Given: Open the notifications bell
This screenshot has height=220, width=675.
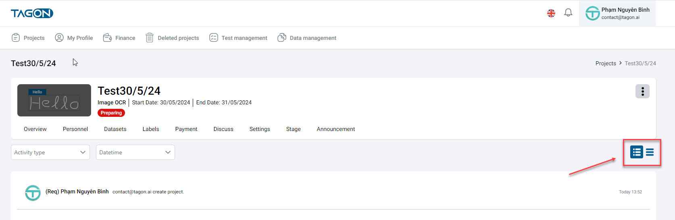Looking at the screenshot, I should 568,13.
